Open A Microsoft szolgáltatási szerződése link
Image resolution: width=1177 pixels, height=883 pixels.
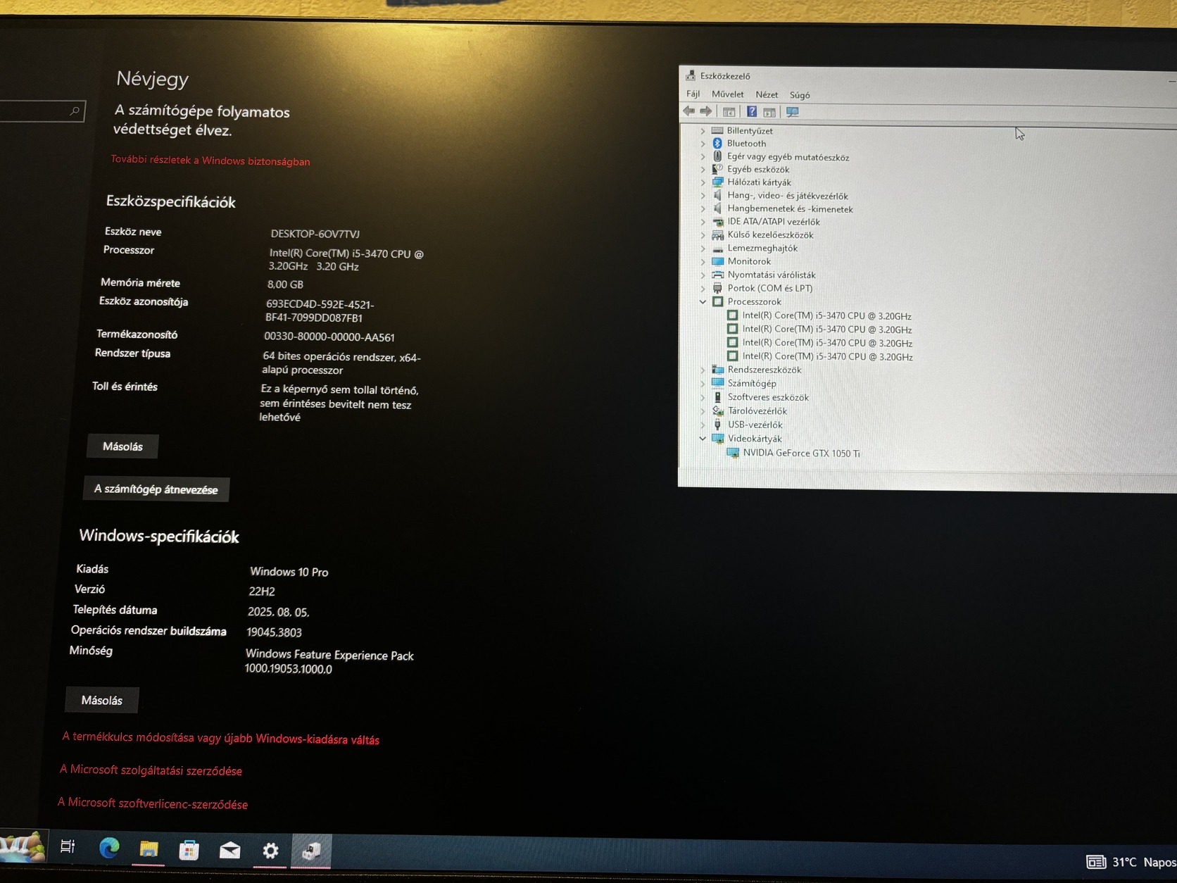151,770
